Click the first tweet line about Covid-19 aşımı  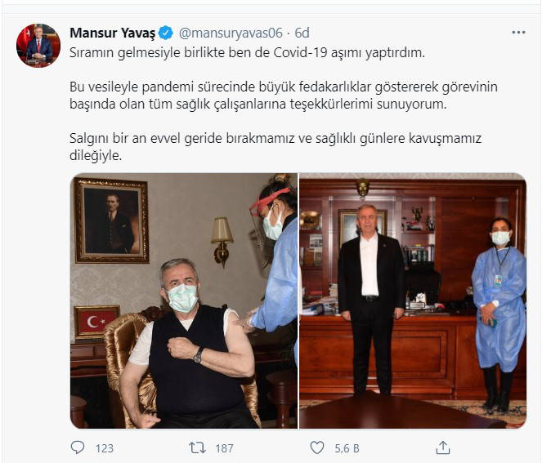[x=247, y=53]
